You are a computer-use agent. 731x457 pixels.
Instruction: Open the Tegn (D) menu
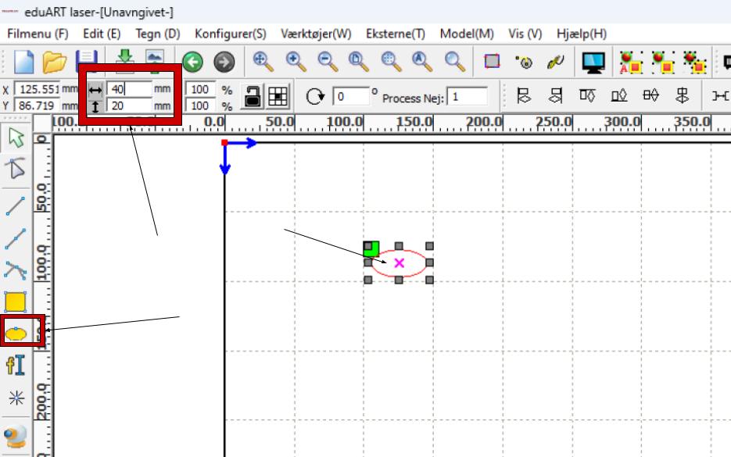click(x=158, y=34)
